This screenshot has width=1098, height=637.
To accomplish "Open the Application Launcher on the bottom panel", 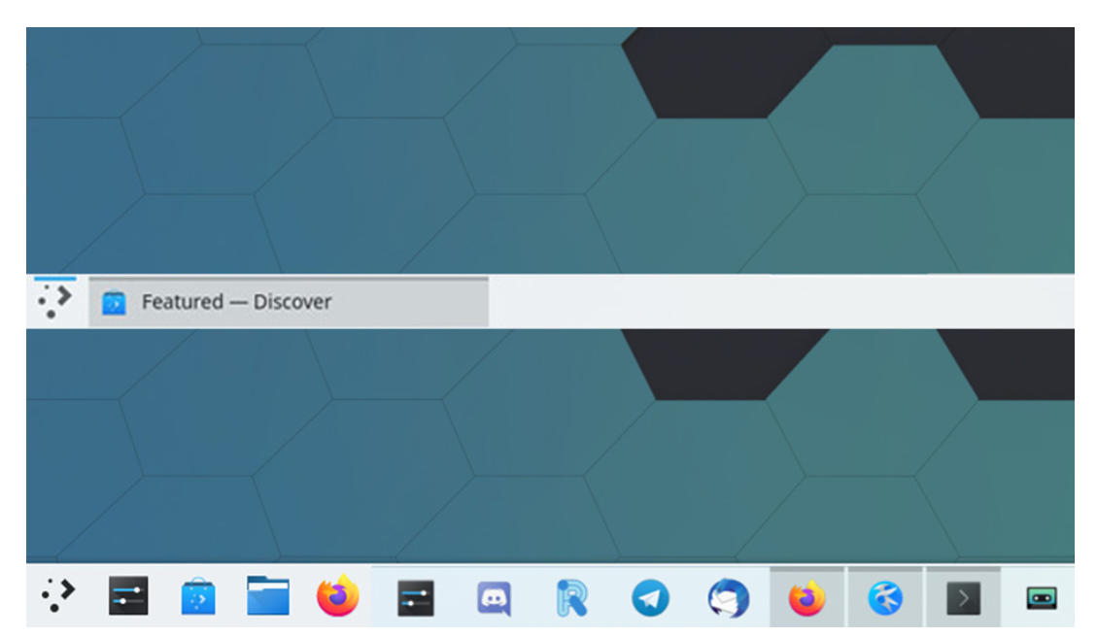I will pyautogui.click(x=55, y=597).
